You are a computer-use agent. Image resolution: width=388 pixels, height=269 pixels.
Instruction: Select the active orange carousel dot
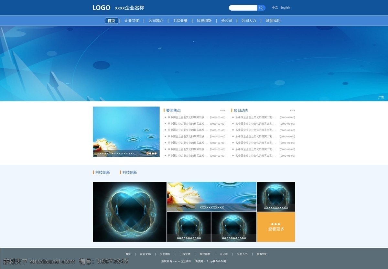(148, 154)
